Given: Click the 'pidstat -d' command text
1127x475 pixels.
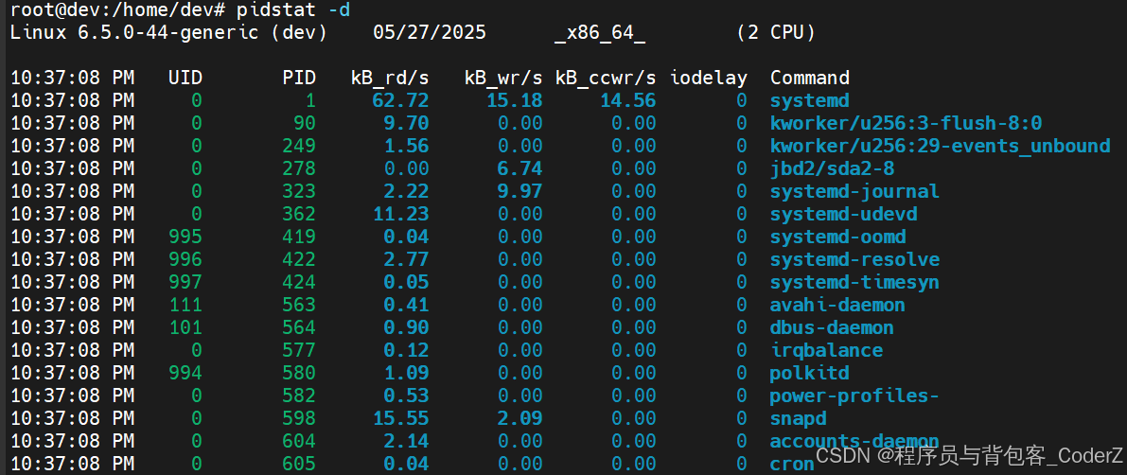Looking at the screenshot, I should tap(293, 10).
